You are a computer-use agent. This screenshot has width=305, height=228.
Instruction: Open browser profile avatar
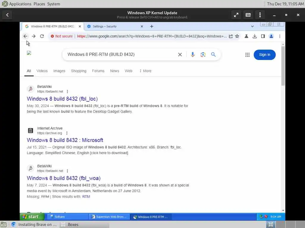(271, 36)
